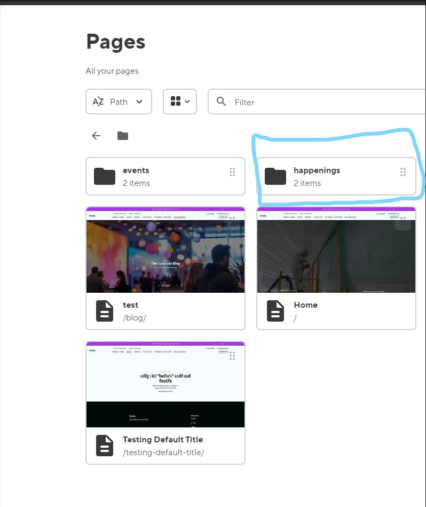
Task: Click the "events" folder name
Action: 136,170
